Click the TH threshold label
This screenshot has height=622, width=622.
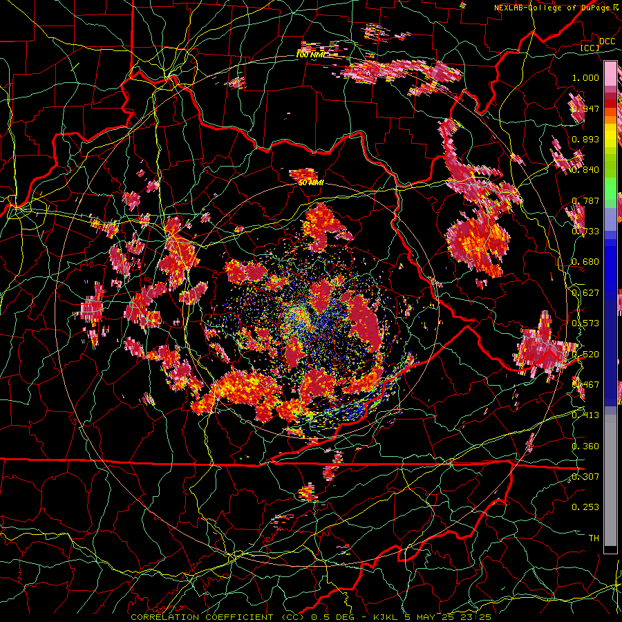(x=594, y=538)
